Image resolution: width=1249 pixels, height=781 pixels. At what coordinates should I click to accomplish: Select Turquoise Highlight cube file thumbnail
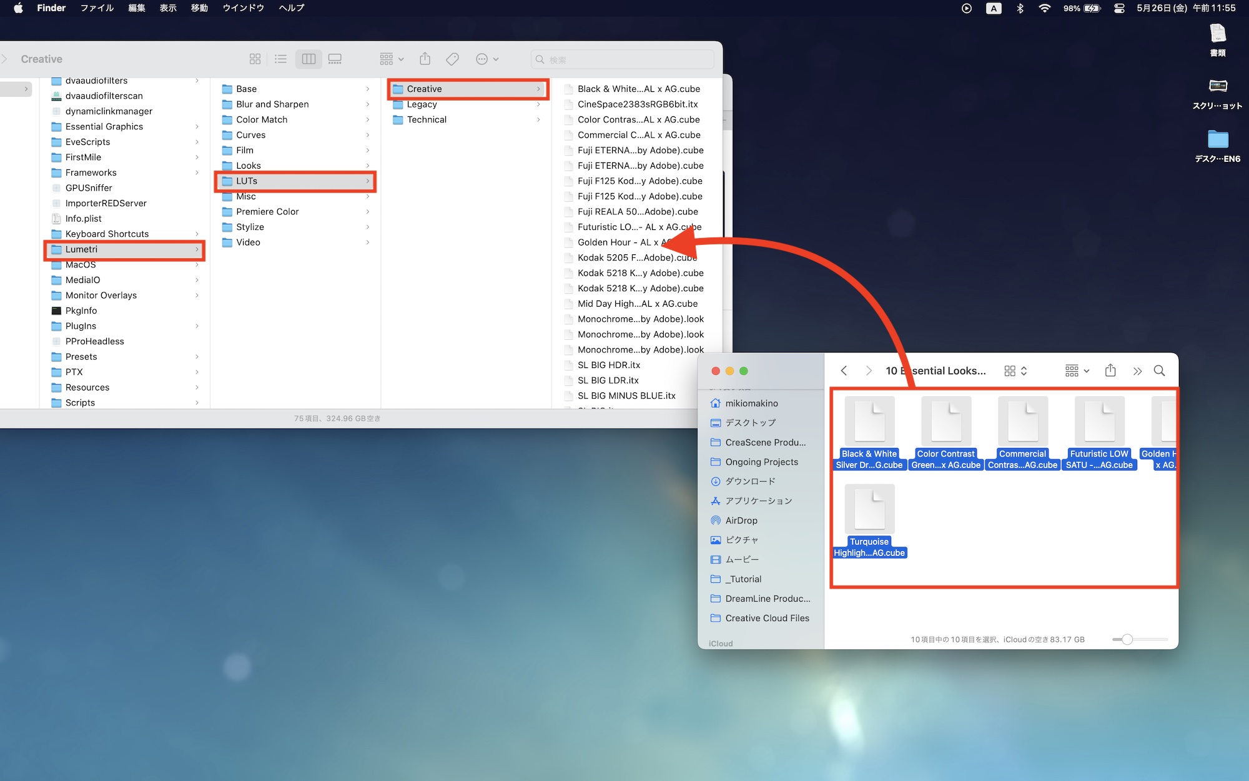click(869, 510)
